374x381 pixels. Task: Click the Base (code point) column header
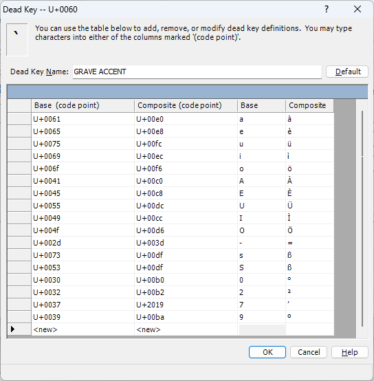(82, 105)
